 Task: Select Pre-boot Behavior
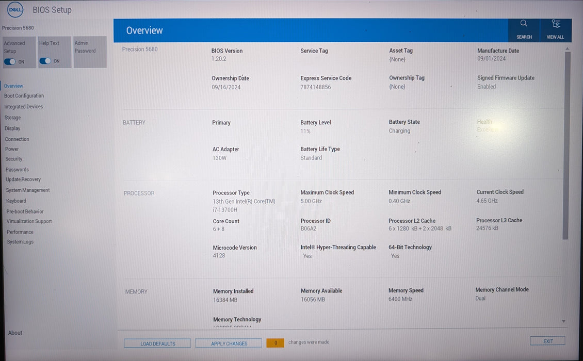pos(25,211)
